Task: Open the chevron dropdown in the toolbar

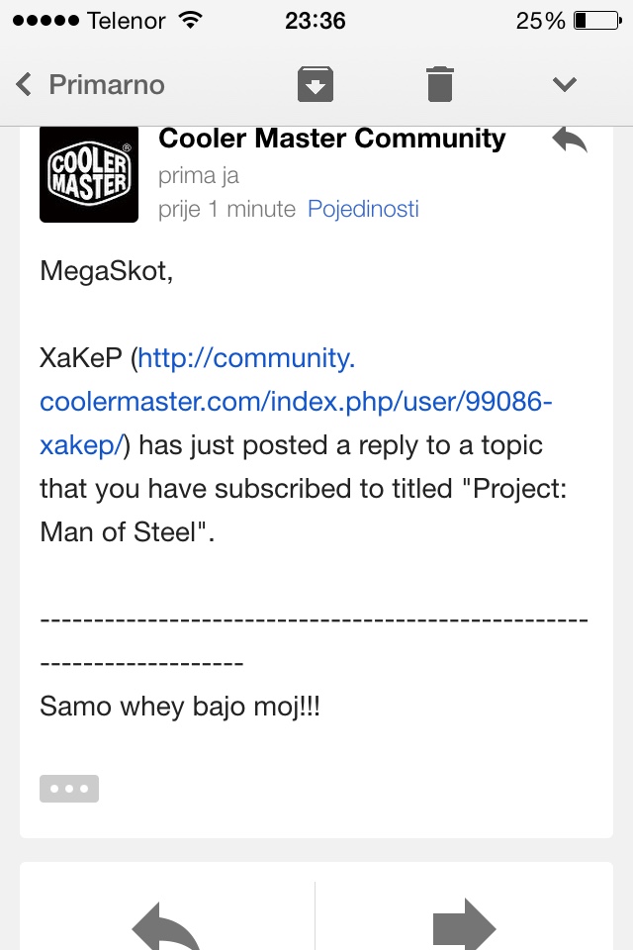Action: [x=564, y=84]
